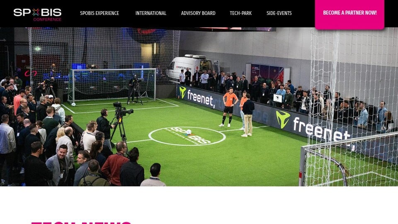Click the green emergency exit sign
This screenshot has height=224, width=398.
coord(38,49)
